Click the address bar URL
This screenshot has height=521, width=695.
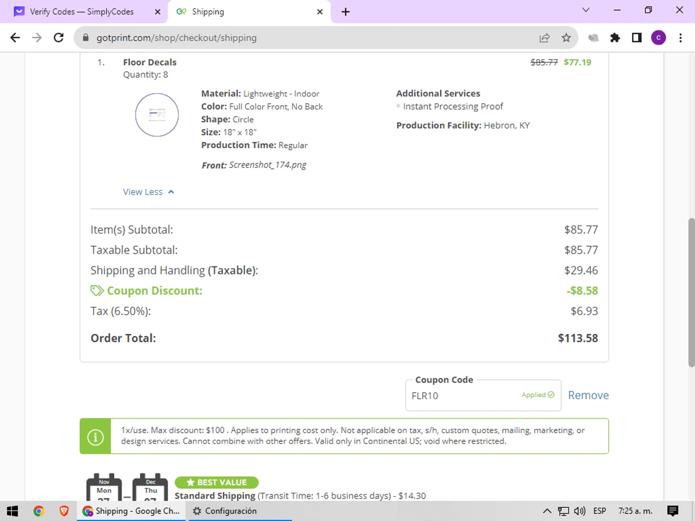pos(176,38)
